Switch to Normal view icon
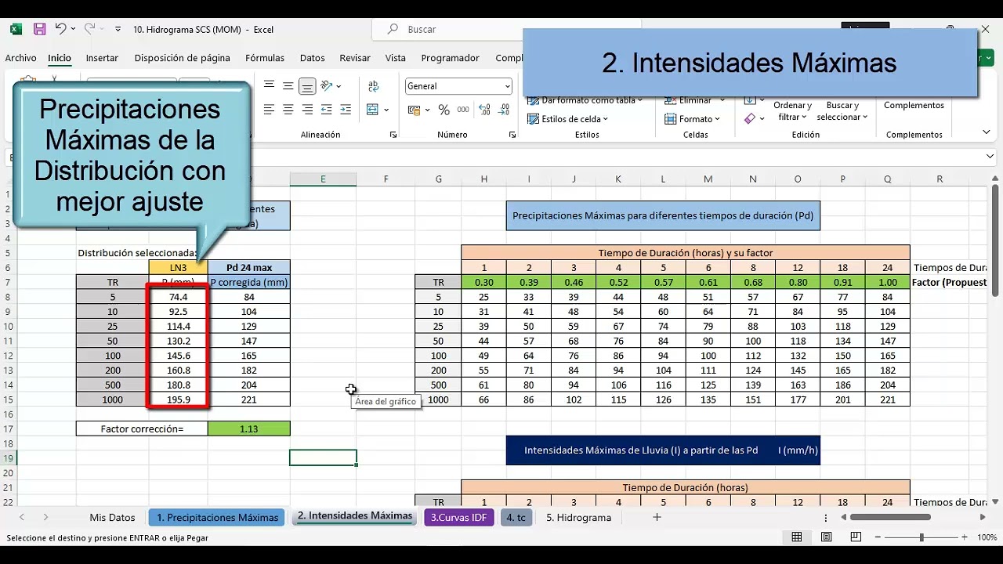Screen dimensions: 1003x564 797,537
